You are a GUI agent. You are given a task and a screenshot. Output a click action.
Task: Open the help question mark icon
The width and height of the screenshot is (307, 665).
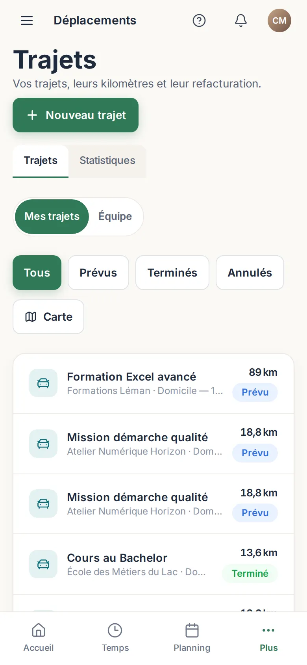click(199, 20)
